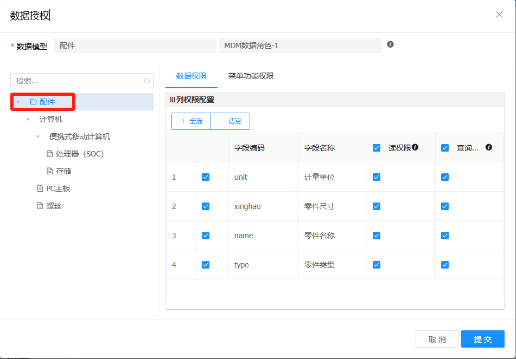Click the file icon beside PC主板
516x359 pixels.
[x=40, y=188]
